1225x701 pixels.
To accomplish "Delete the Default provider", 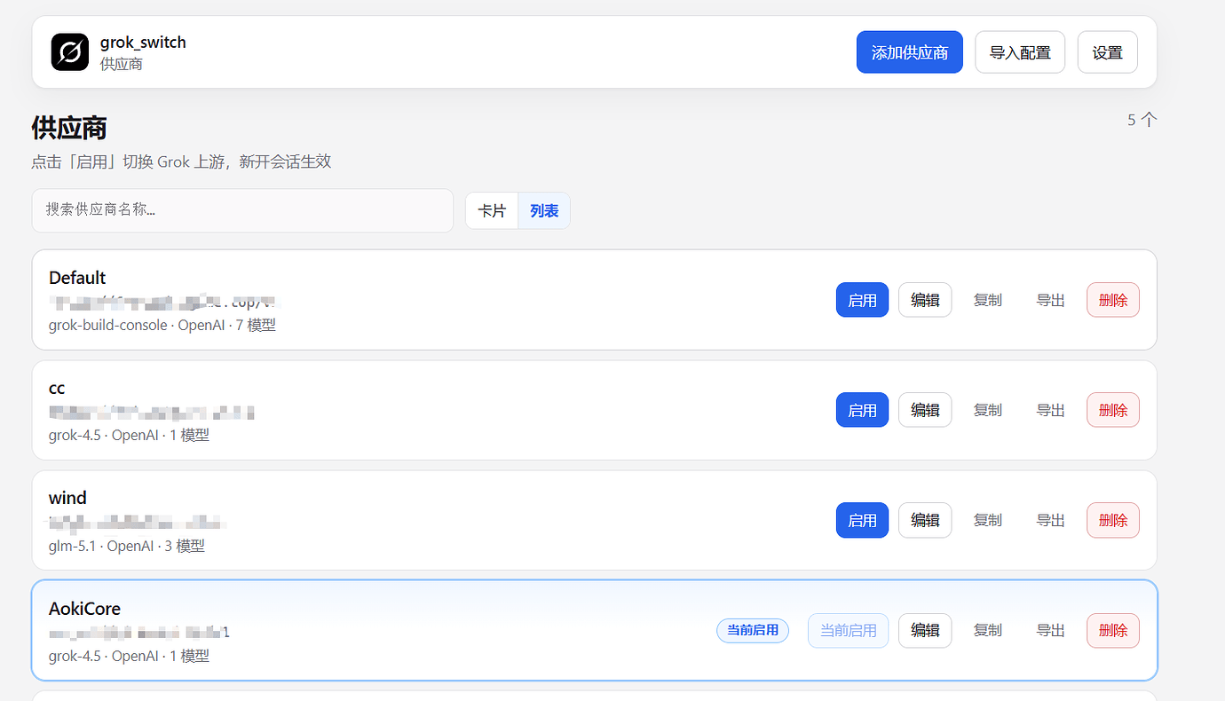I will [x=1113, y=300].
